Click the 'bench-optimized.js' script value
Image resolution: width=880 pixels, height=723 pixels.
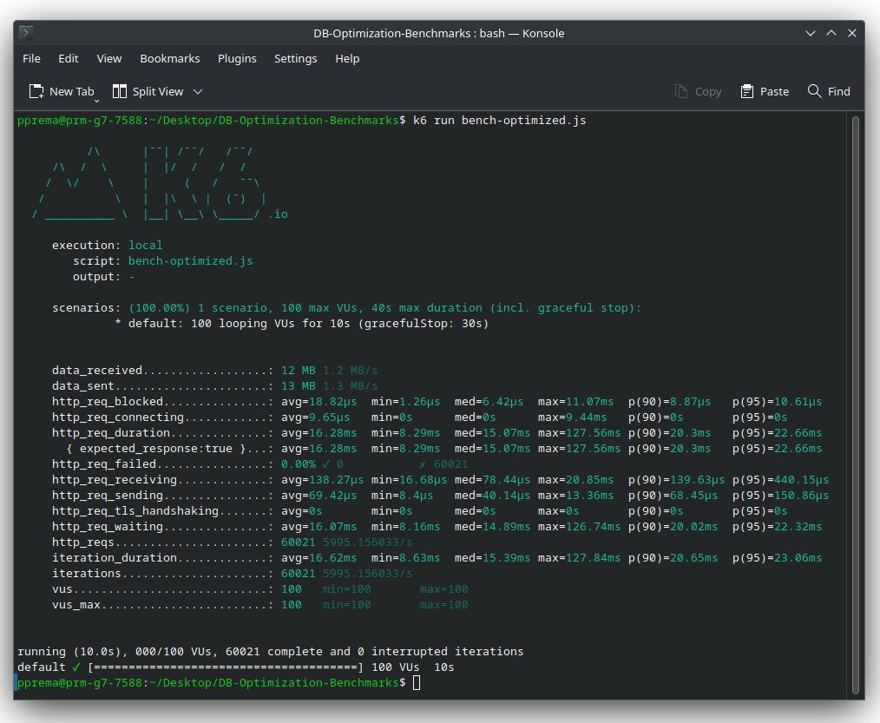click(190, 261)
